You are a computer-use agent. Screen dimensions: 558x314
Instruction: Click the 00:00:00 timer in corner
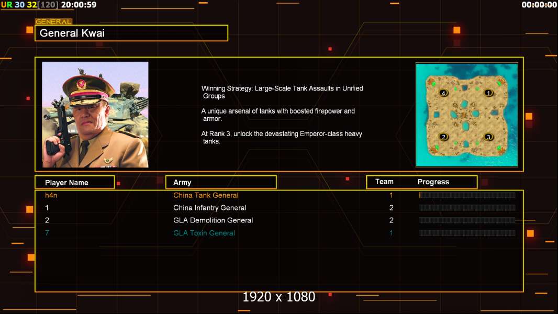click(x=539, y=5)
